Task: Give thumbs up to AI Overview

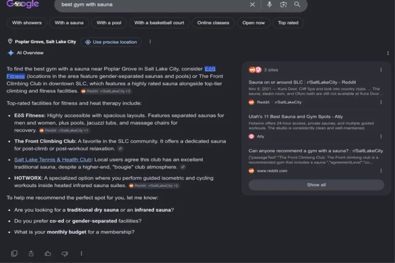Action: [x=48, y=253]
